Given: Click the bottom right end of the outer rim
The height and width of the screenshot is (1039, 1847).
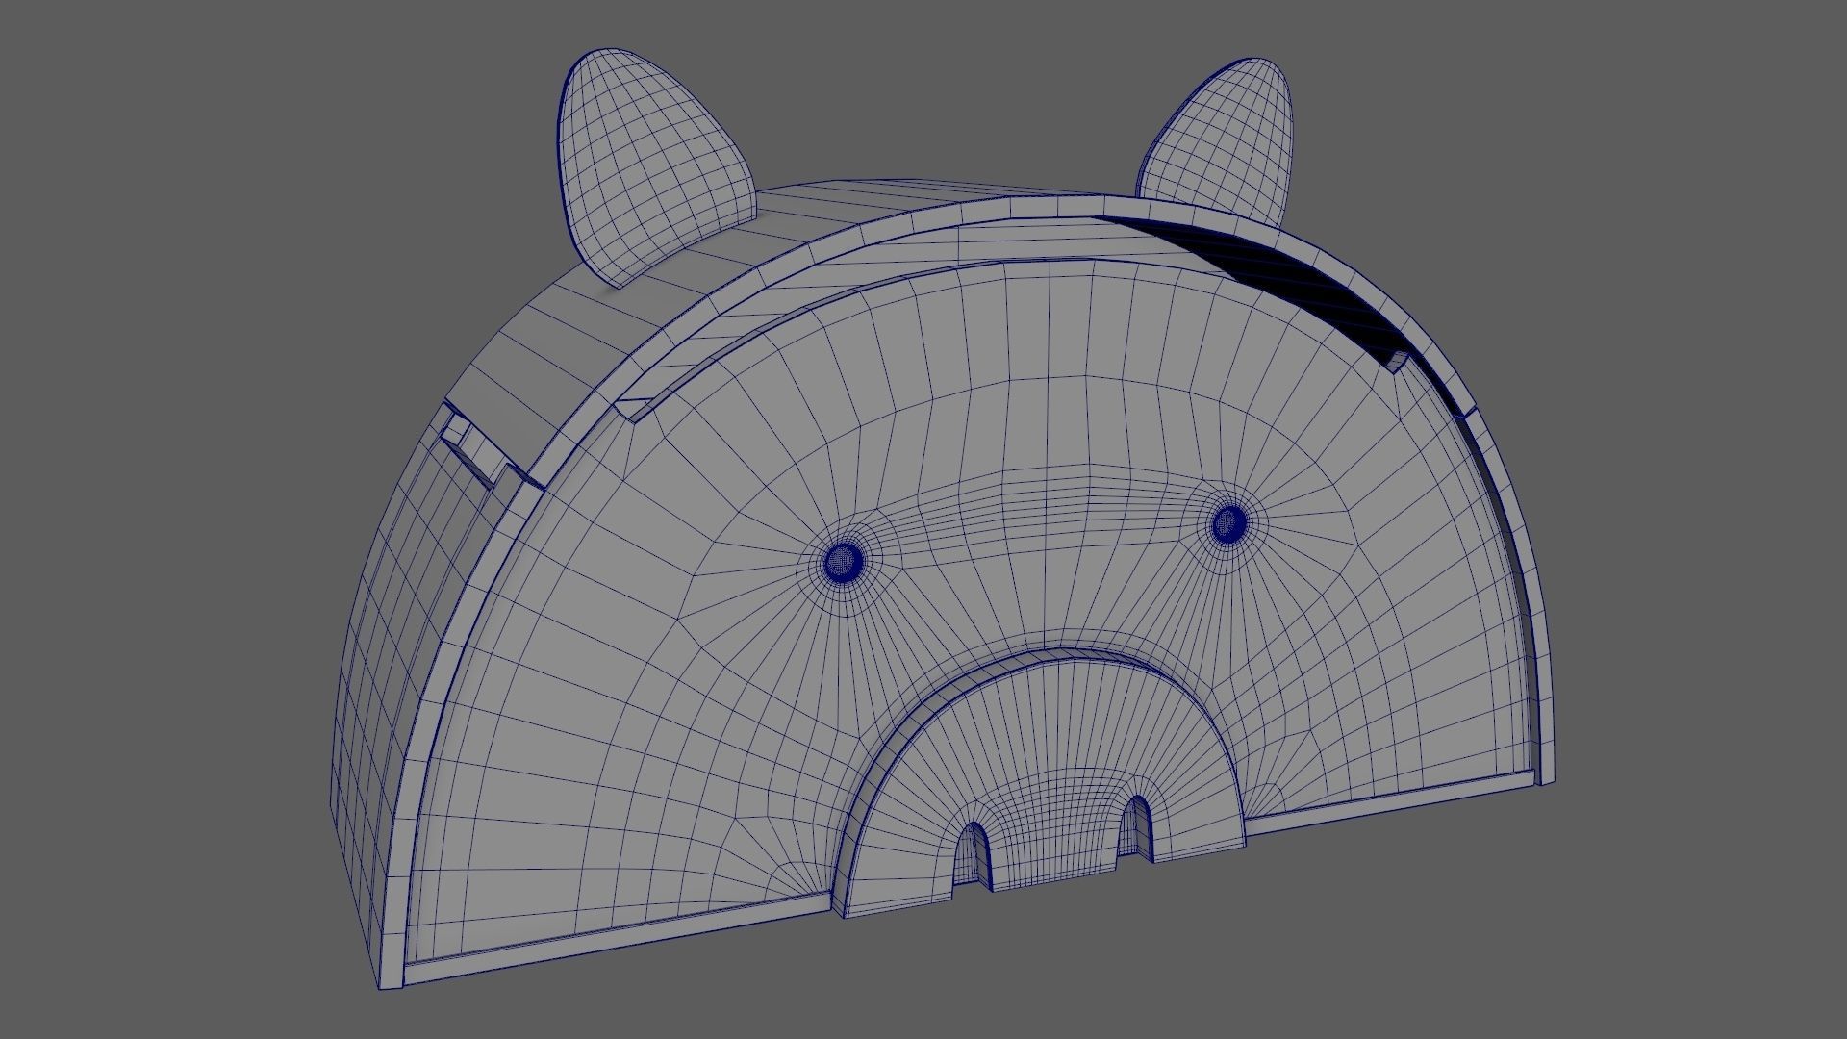Looking at the screenshot, I should [x=1547, y=774].
